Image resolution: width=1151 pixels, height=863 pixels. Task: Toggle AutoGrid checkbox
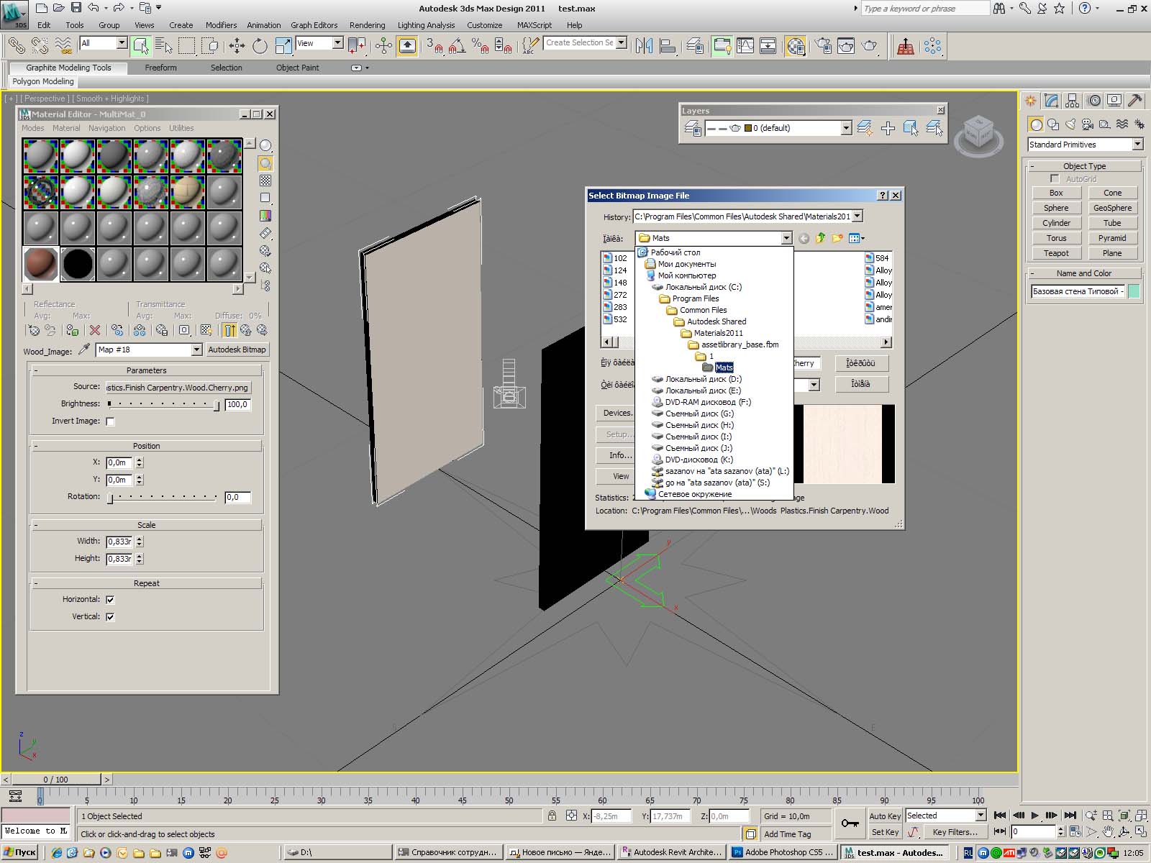[1055, 178]
